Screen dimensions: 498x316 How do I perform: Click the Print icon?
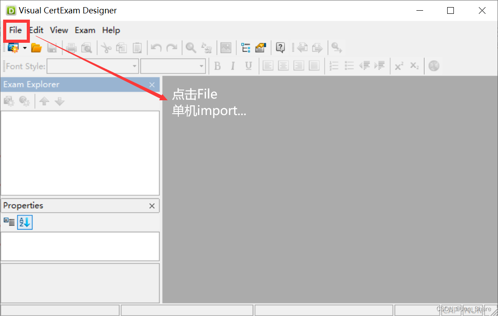[x=71, y=48]
